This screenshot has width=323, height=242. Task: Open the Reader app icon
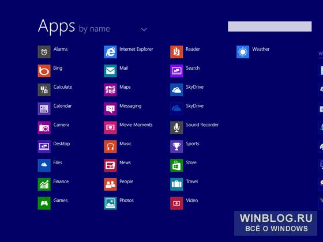click(x=176, y=52)
